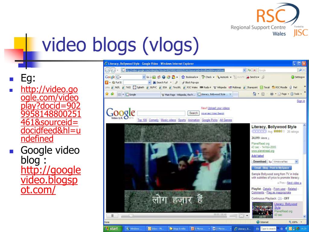Click the Sign in link

301,101
